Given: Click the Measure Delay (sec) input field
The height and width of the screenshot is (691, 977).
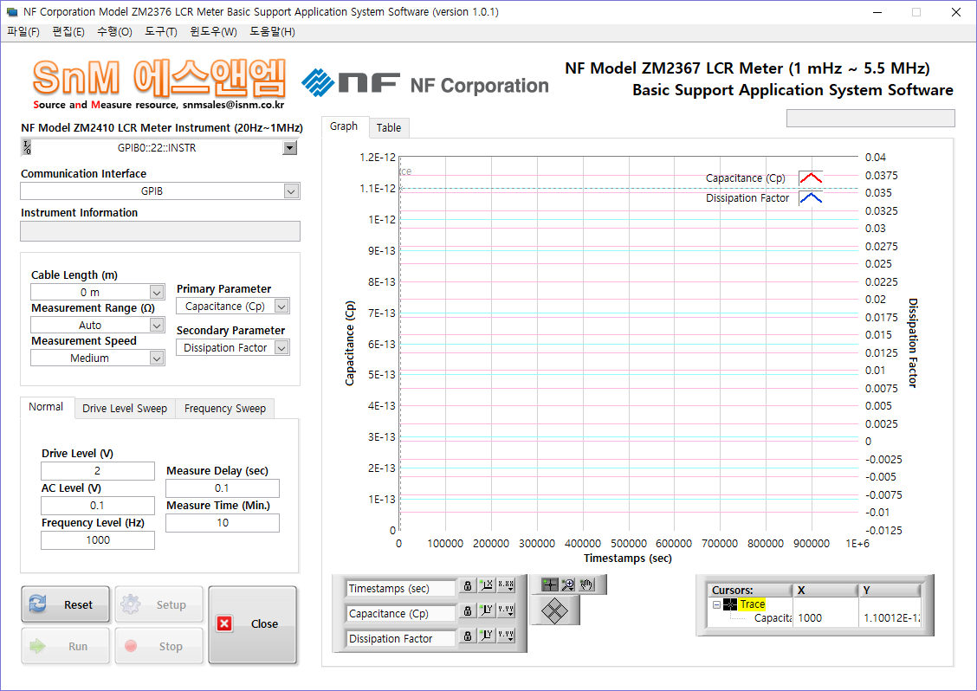Looking at the screenshot, I should click(223, 488).
